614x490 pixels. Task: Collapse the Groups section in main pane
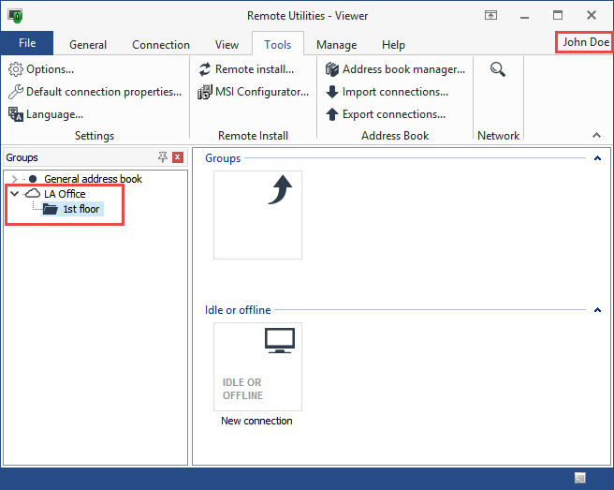coord(597,158)
